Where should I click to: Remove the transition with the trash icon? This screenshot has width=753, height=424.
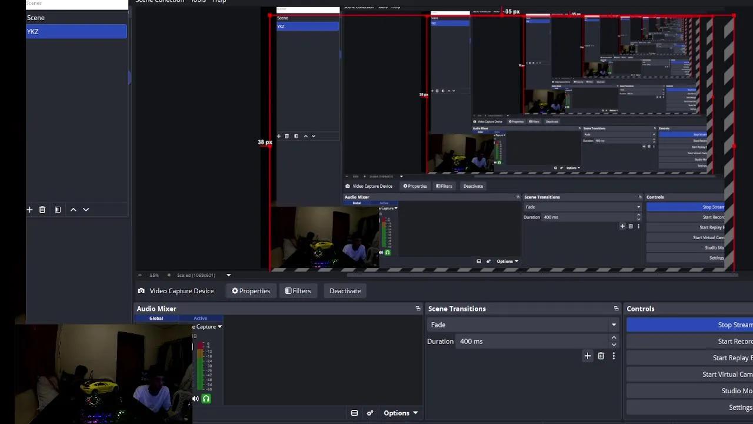601,356
